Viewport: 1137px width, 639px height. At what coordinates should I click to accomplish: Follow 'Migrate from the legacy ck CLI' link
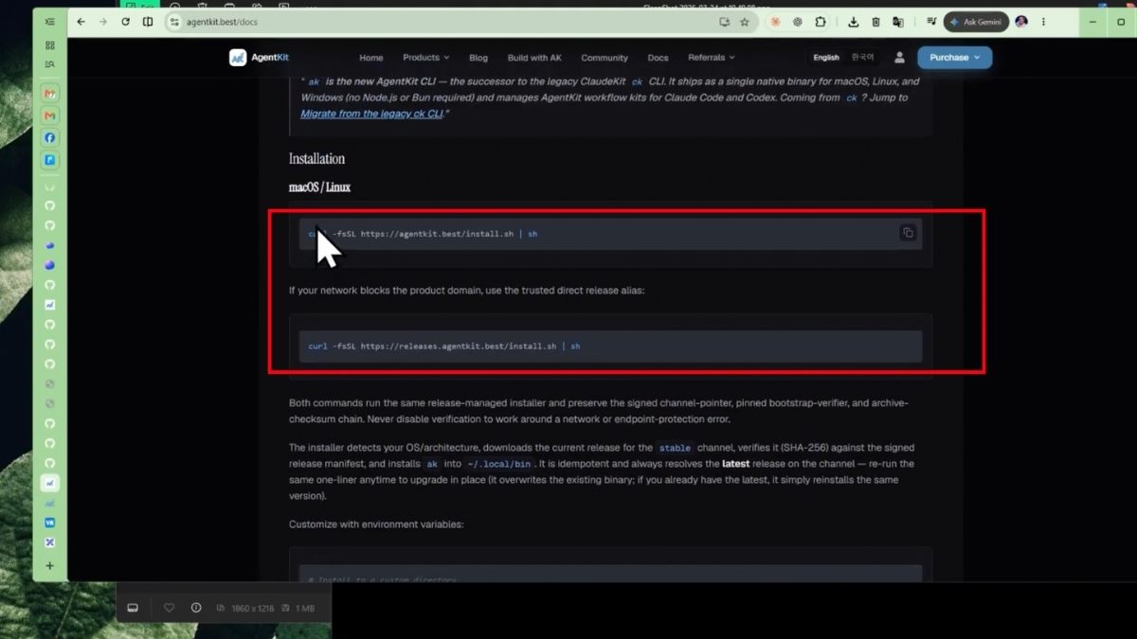click(370, 114)
